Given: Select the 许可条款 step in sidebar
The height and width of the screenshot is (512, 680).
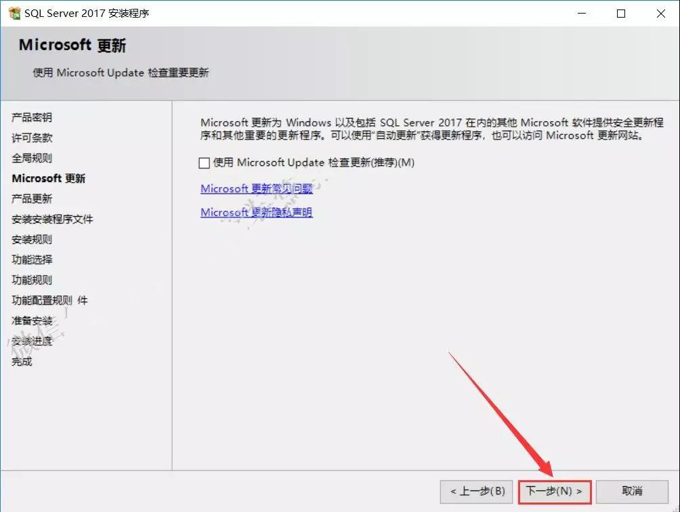Looking at the screenshot, I should point(32,138).
